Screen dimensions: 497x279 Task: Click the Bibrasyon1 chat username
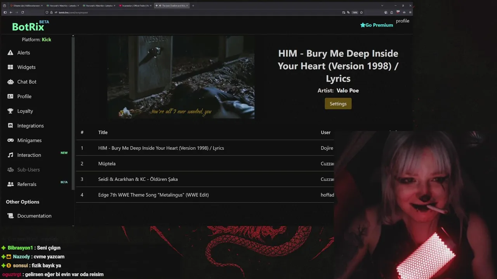point(20,248)
